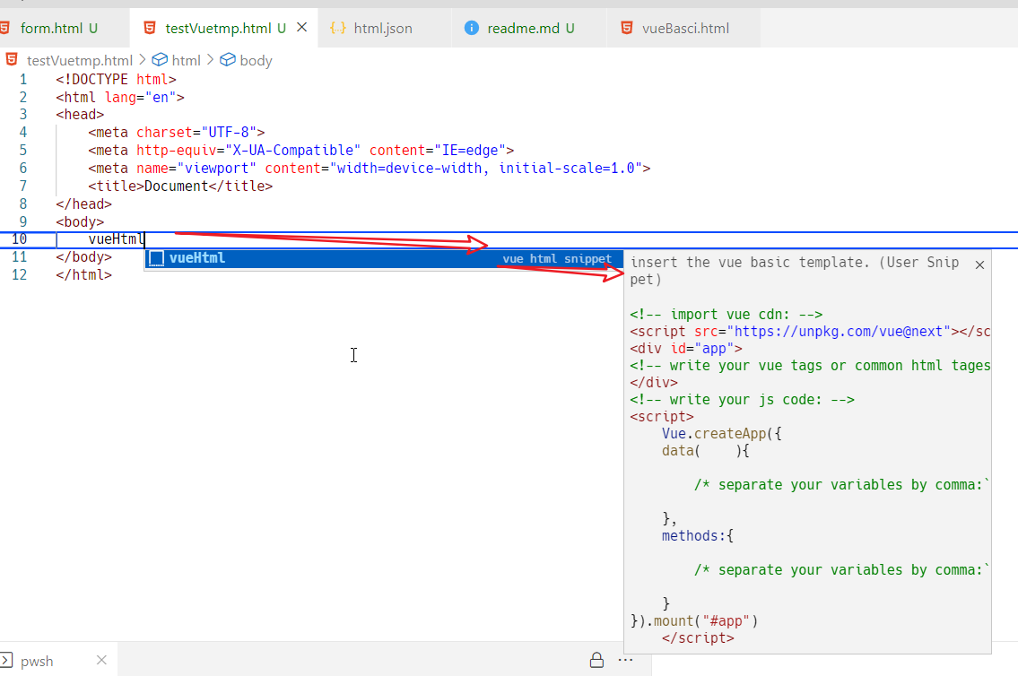1018x676 pixels.
Task: Click the body symbol icon in breadcrumbs
Action: pyautogui.click(x=226, y=60)
